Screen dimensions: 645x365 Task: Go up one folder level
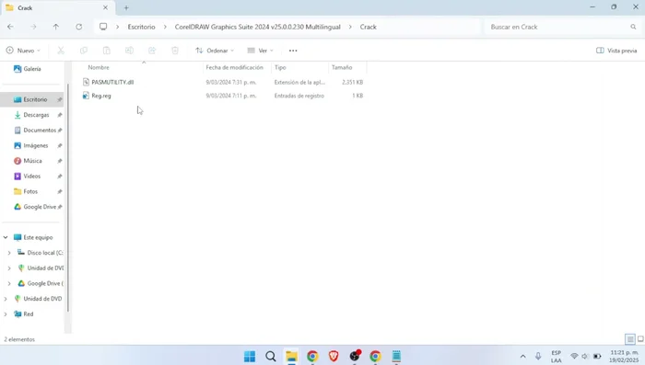tap(56, 27)
